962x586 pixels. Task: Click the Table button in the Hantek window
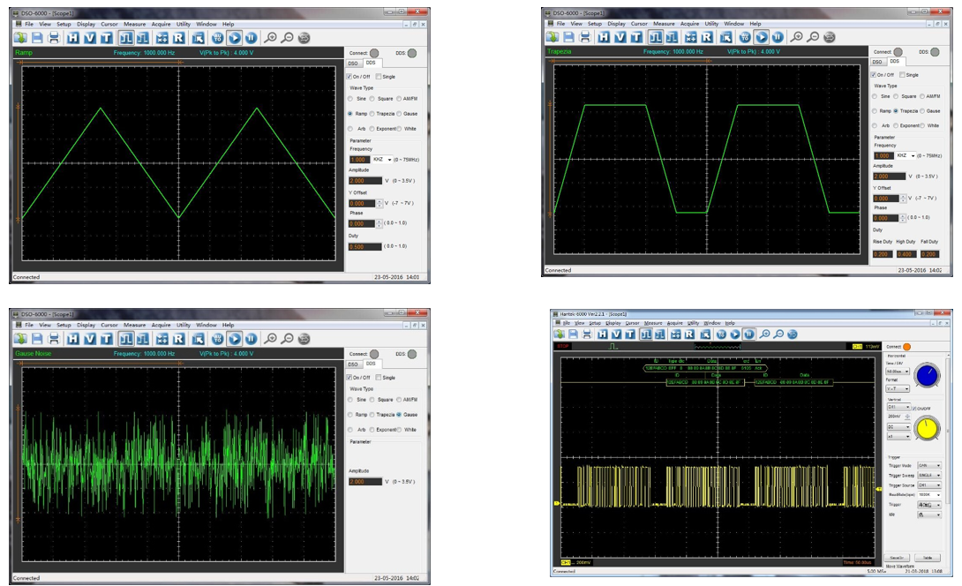coord(928,559)
